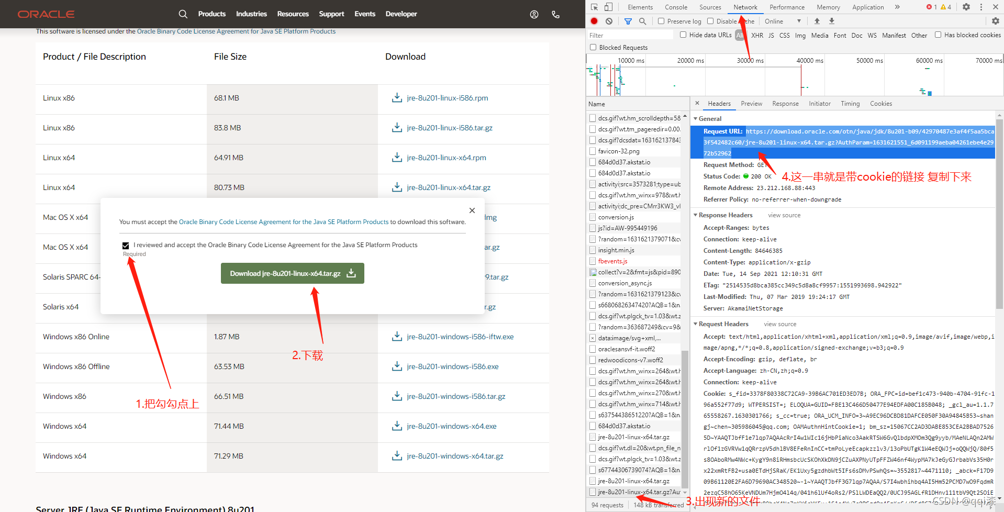
Task: Enable Disable cache checkbox
Action: point(710,21)
